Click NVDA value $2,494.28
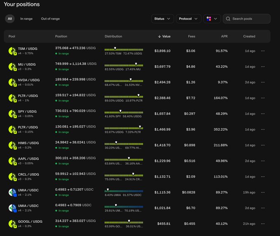This screenshot has width=280, height=236. coord(162,83)
